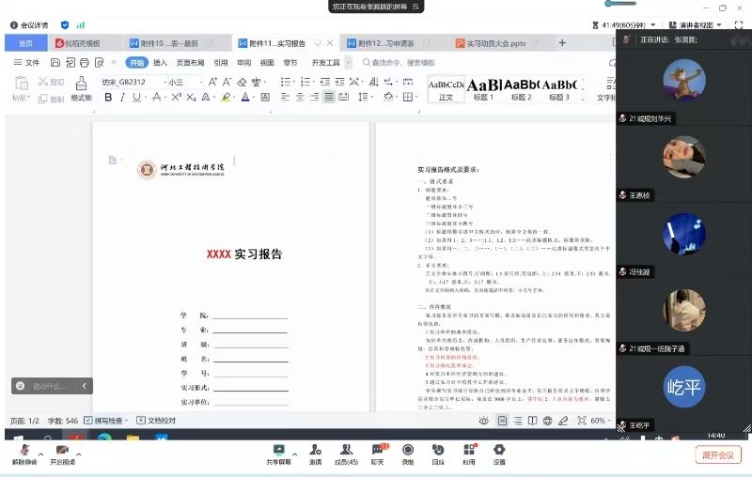Click the Format Painter (格式刷) icon
Screen dimensions: 752x477
coord(81,87)
